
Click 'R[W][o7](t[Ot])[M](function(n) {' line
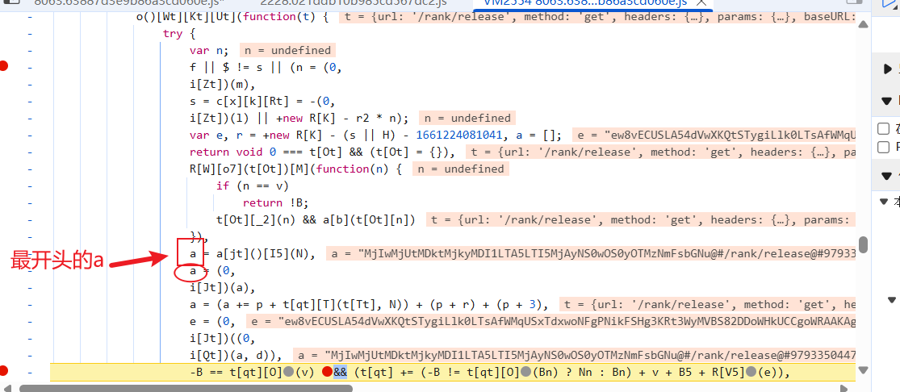point(296,169)
